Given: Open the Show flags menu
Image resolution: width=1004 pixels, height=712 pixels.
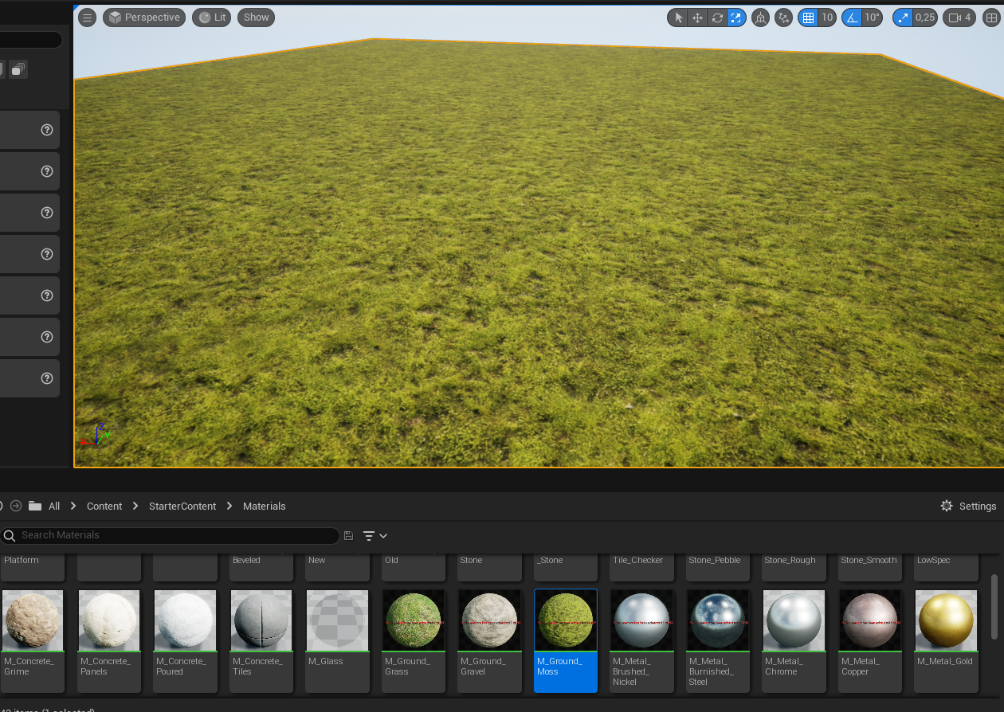Looking at the screenshot, I should click(256, 18).
